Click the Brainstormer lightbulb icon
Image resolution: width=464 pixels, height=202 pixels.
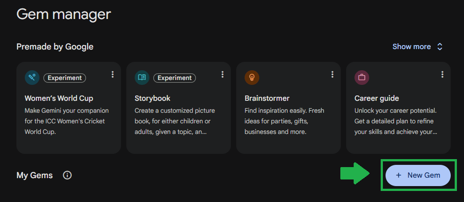pos(252,77)
